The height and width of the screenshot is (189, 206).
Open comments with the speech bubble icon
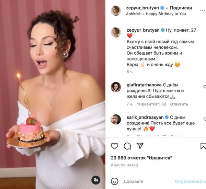pyautogui.click(x=127, y=146)
